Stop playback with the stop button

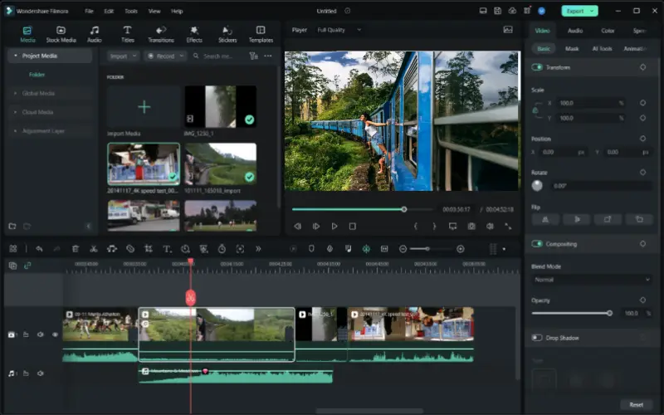click(x=352, y=226)
